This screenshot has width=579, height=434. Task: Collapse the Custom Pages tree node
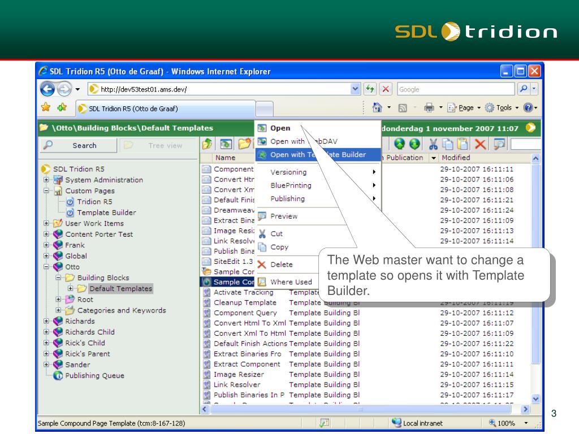(46, 191)
